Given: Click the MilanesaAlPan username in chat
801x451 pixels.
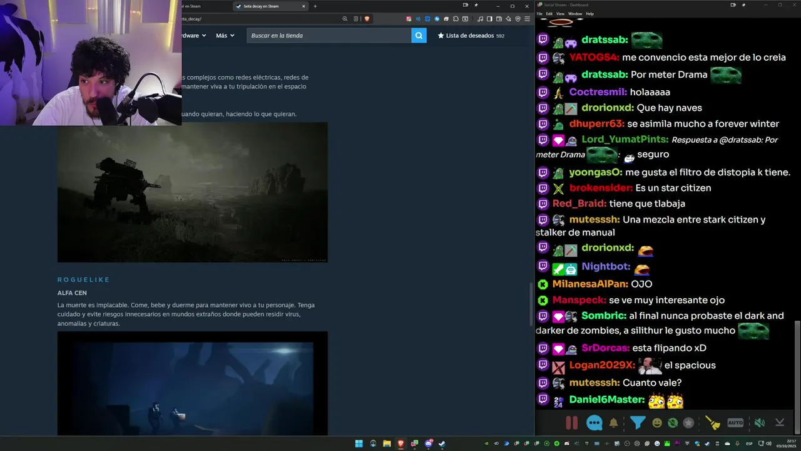Looking at the screenshot, I should tap(590, 284).
